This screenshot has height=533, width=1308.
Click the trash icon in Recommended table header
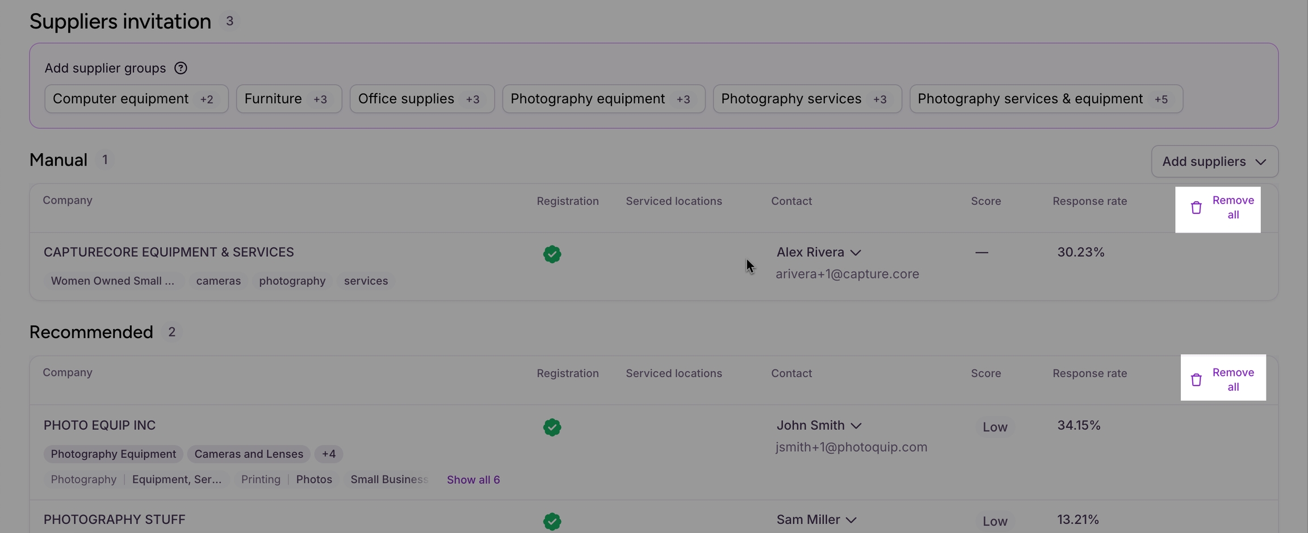point(1196,380)
